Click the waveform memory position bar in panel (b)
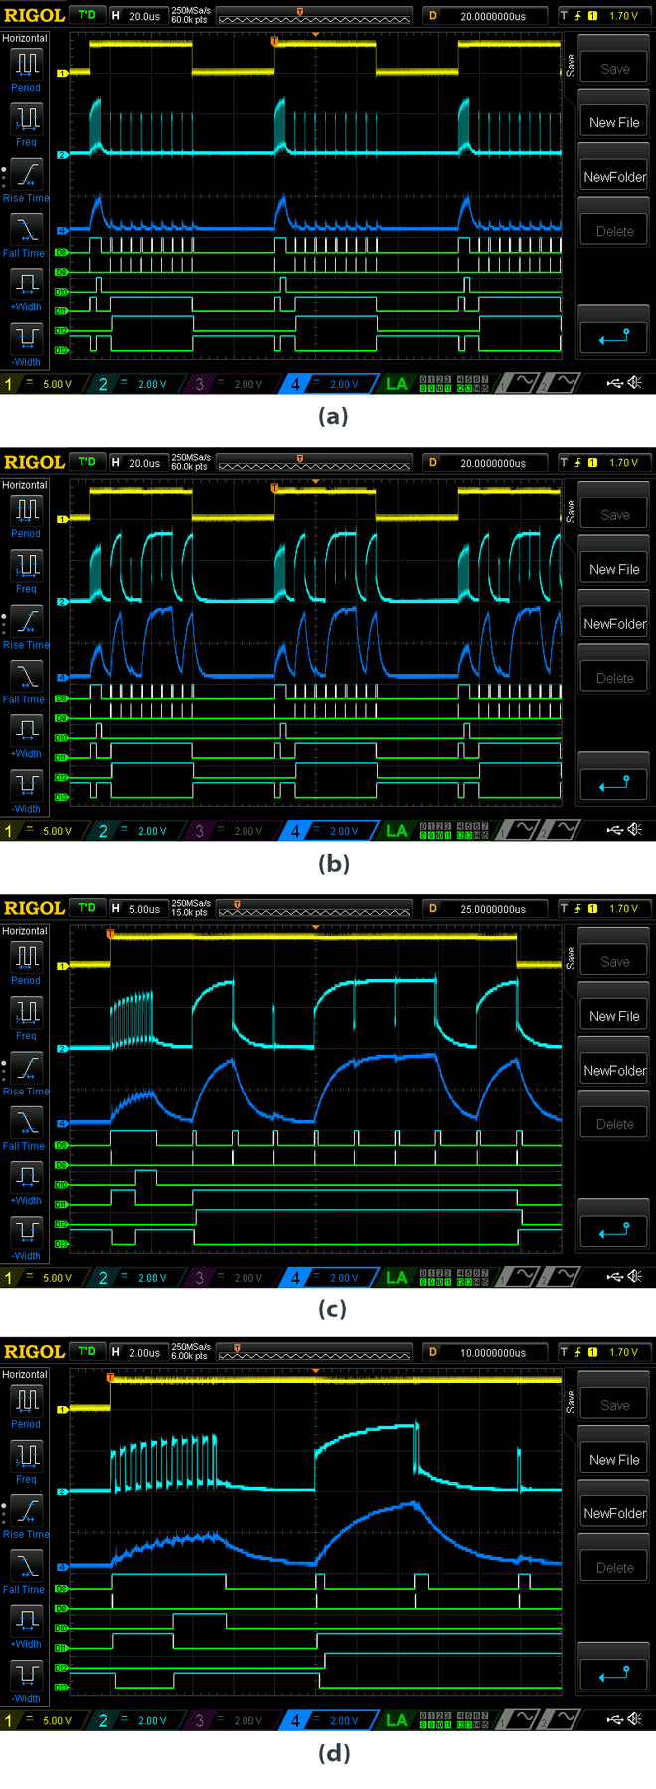 tap(313, 464)
